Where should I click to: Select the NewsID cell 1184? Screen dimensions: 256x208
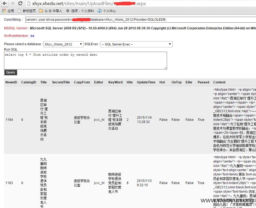[x=9, y=120]
